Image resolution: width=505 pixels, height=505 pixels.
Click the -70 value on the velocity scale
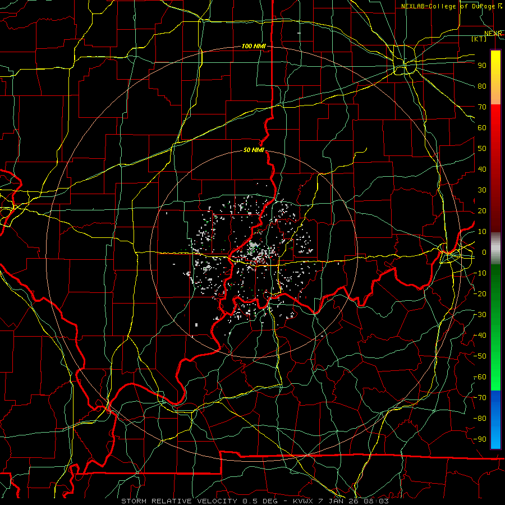(480, 398)
